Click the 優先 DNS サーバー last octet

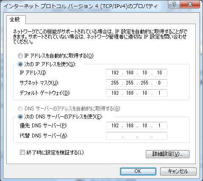pos(159,126)
